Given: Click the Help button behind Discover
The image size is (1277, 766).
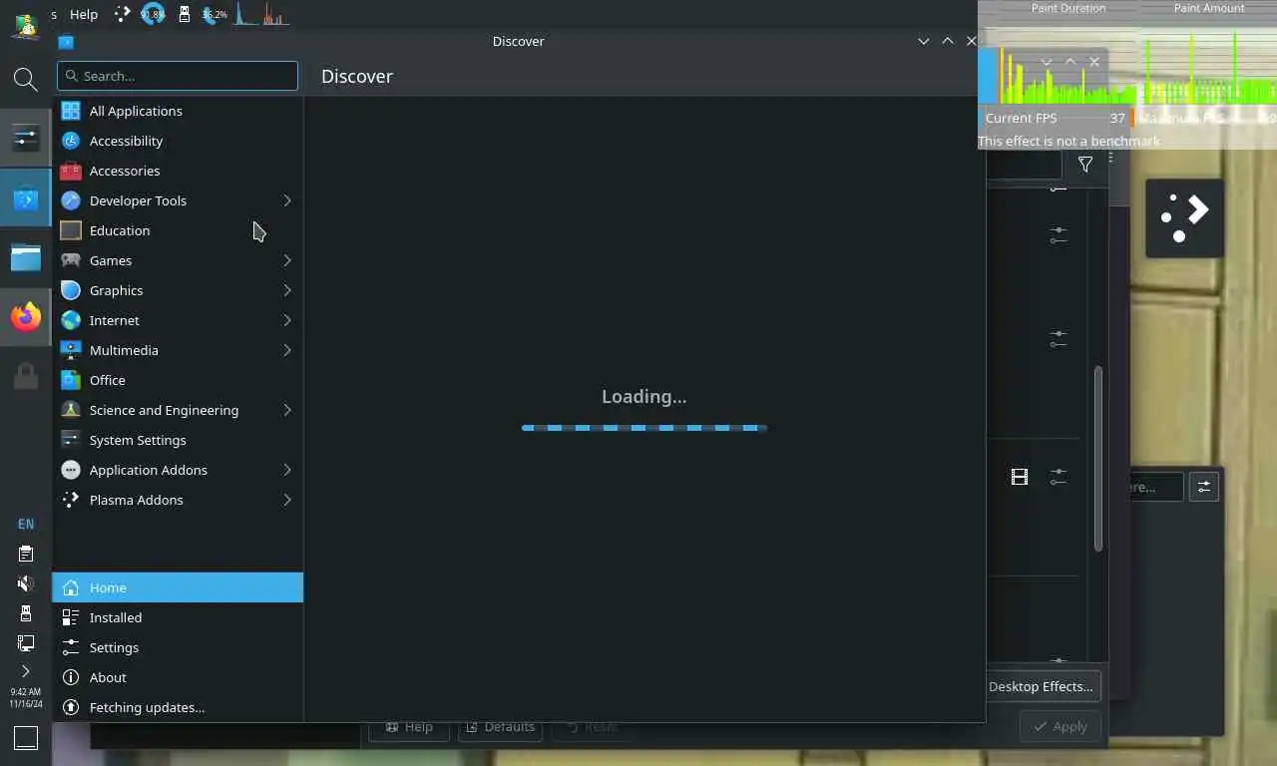Looking at the screenshot, I should point(409,727).
